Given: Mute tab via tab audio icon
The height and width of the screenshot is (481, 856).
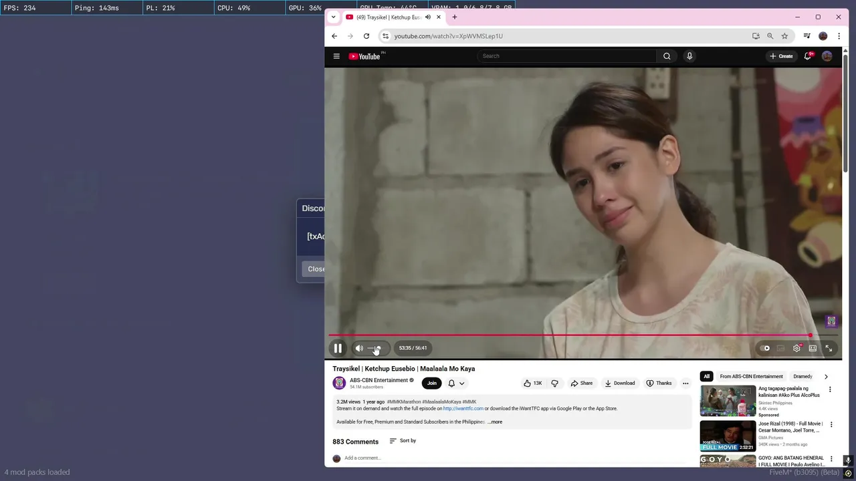Looking at the screenshot, I should point(428,17).
